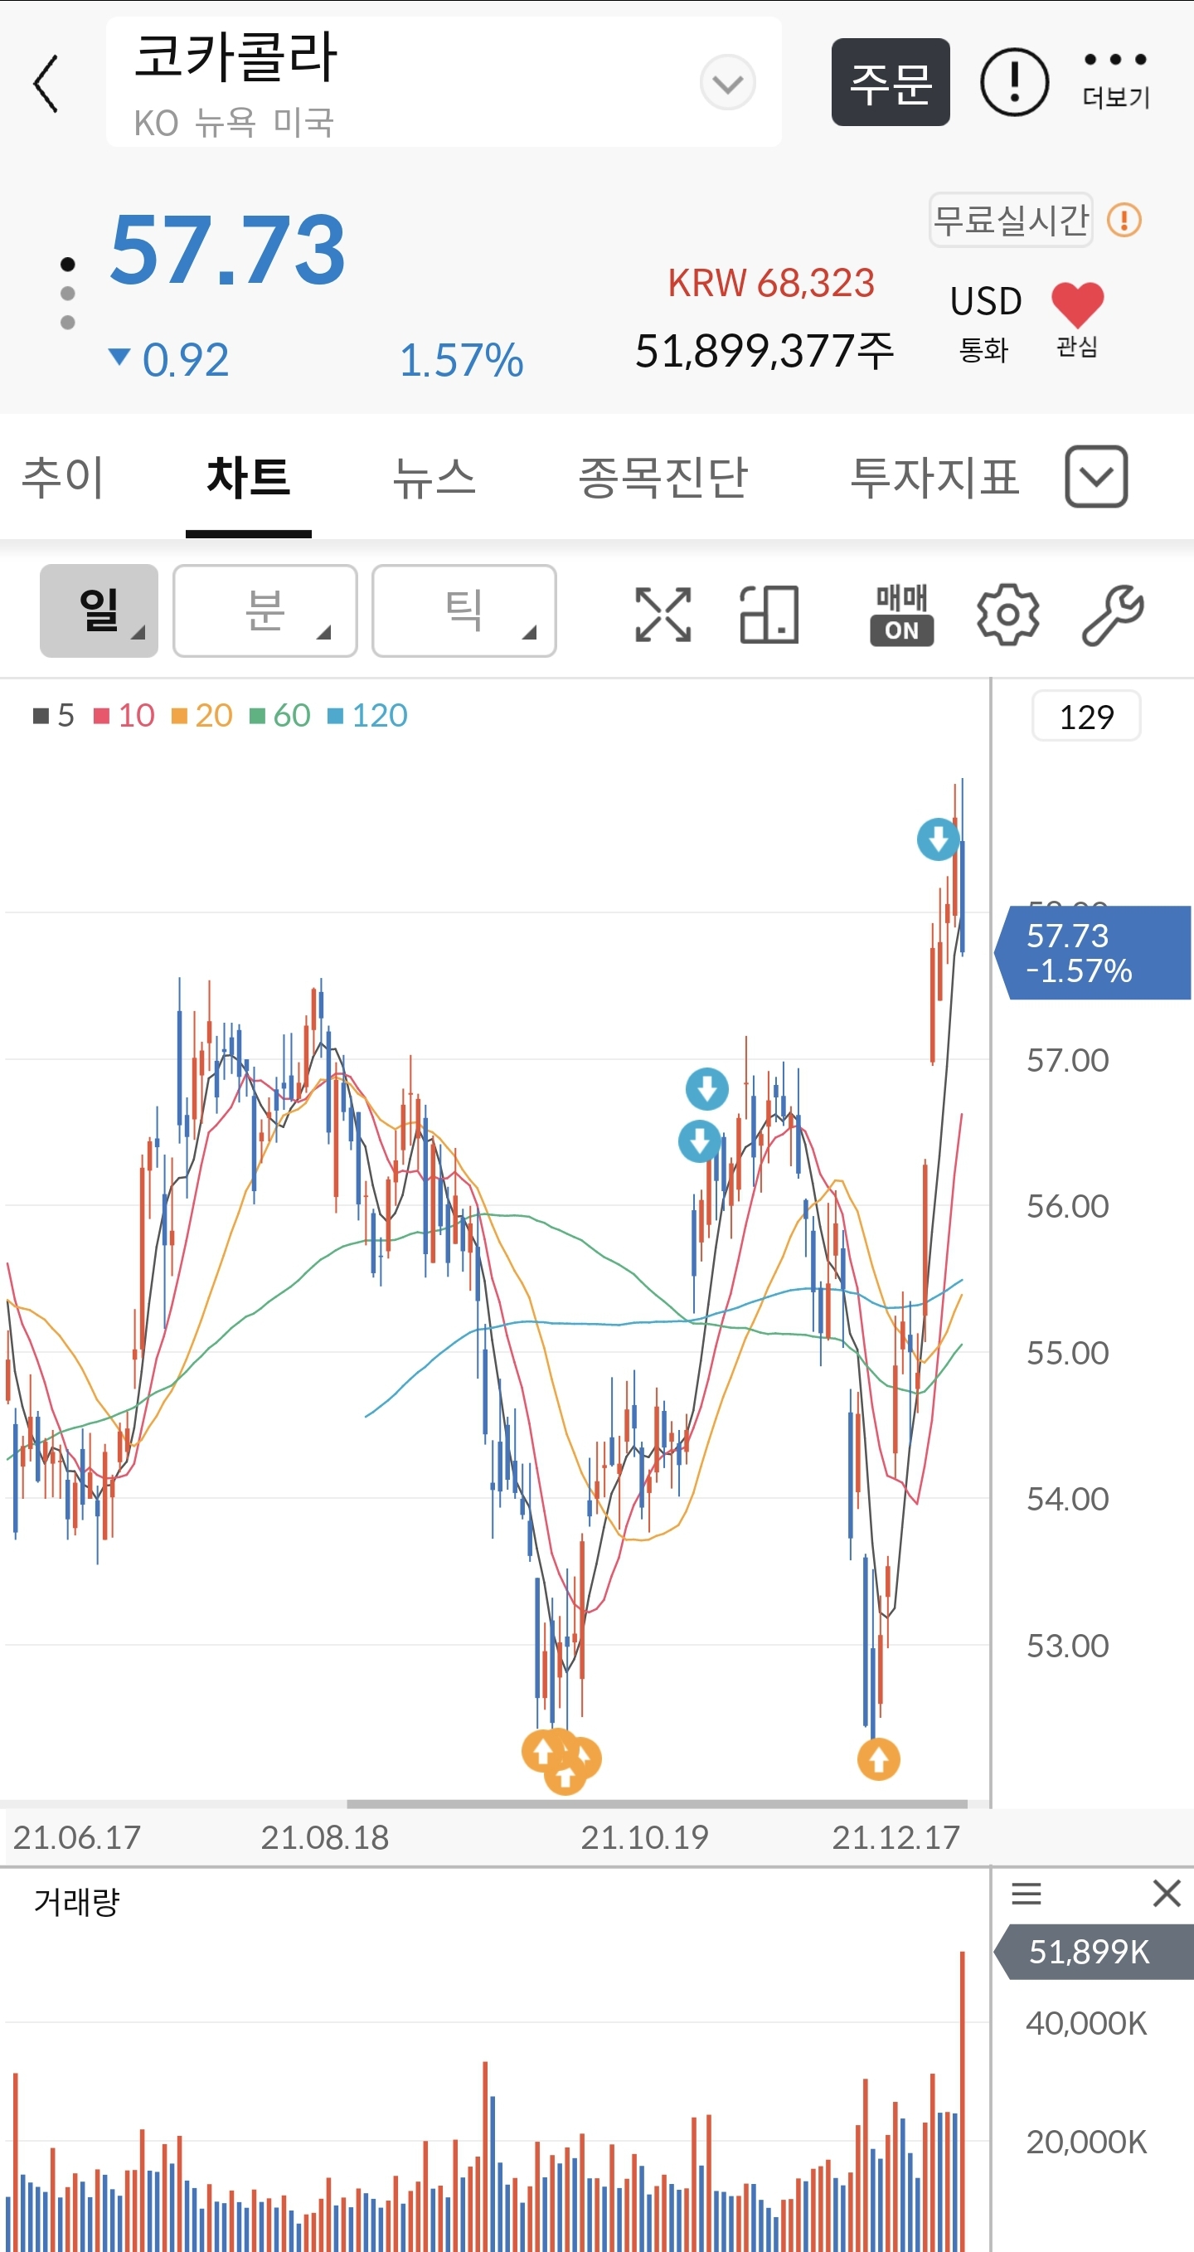
Task: Open the 종목진단 tab
Action: point(663,477)
